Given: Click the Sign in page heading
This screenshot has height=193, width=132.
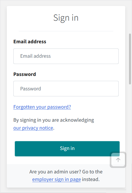Looking at the screenshot, I should [x=66, y=18].
